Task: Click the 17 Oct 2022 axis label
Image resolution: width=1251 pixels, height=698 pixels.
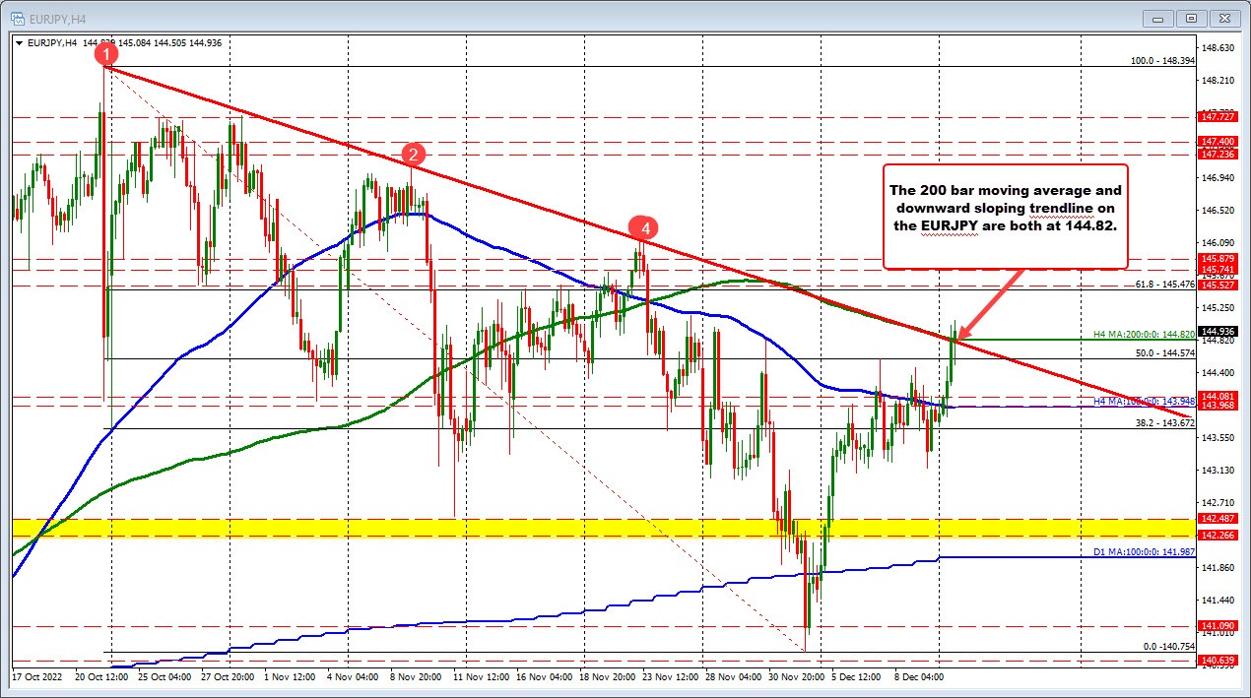Action: coord(37,676)
